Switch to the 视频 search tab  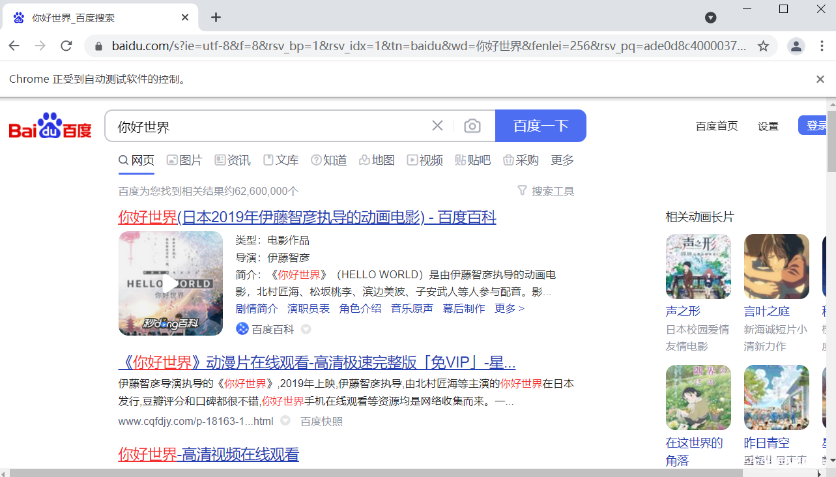pyautogui.click(x=425, y=160)
